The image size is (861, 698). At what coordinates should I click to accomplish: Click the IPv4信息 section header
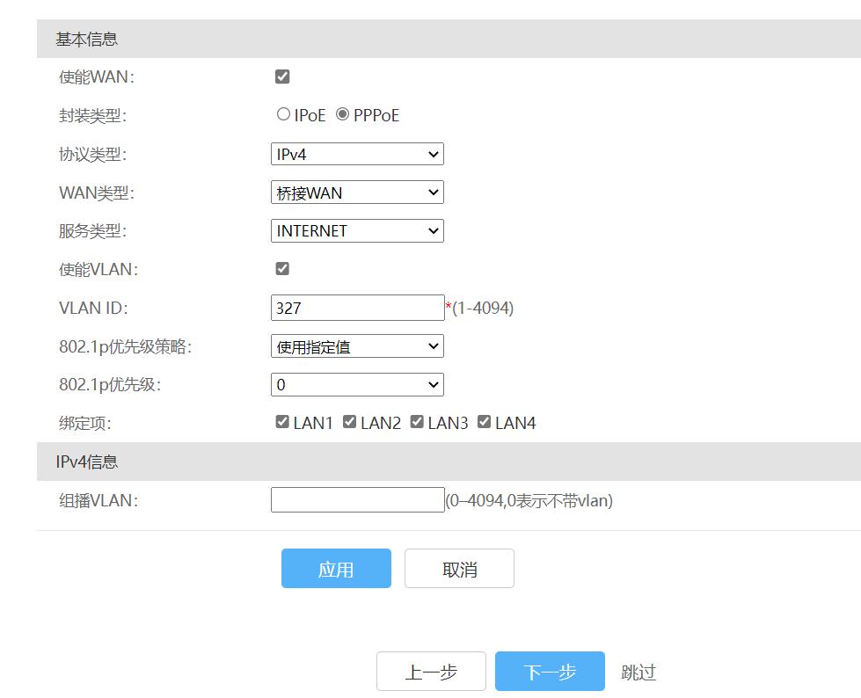(449, 462)
